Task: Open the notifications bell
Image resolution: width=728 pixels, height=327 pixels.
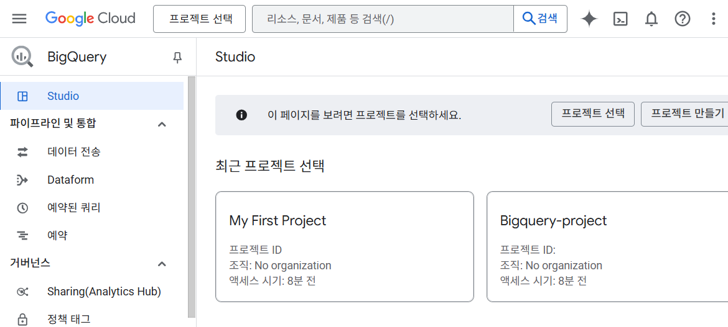Action: [x=651, y=19]
